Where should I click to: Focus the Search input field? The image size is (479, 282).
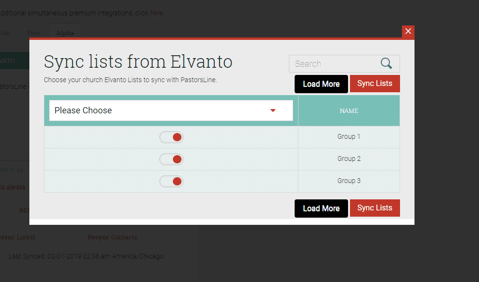[344, 64]
